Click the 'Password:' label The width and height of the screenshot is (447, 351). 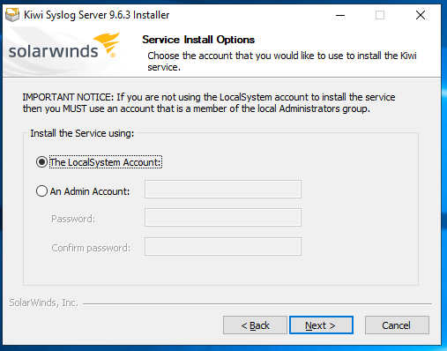tap(73, 219)
